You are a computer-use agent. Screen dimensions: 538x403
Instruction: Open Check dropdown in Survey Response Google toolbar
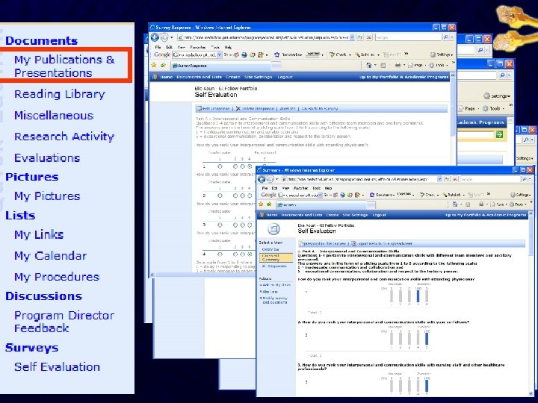click(350, 54)
